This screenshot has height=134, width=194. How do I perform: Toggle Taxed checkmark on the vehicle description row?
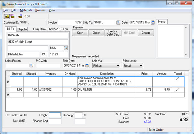[178, 78]
